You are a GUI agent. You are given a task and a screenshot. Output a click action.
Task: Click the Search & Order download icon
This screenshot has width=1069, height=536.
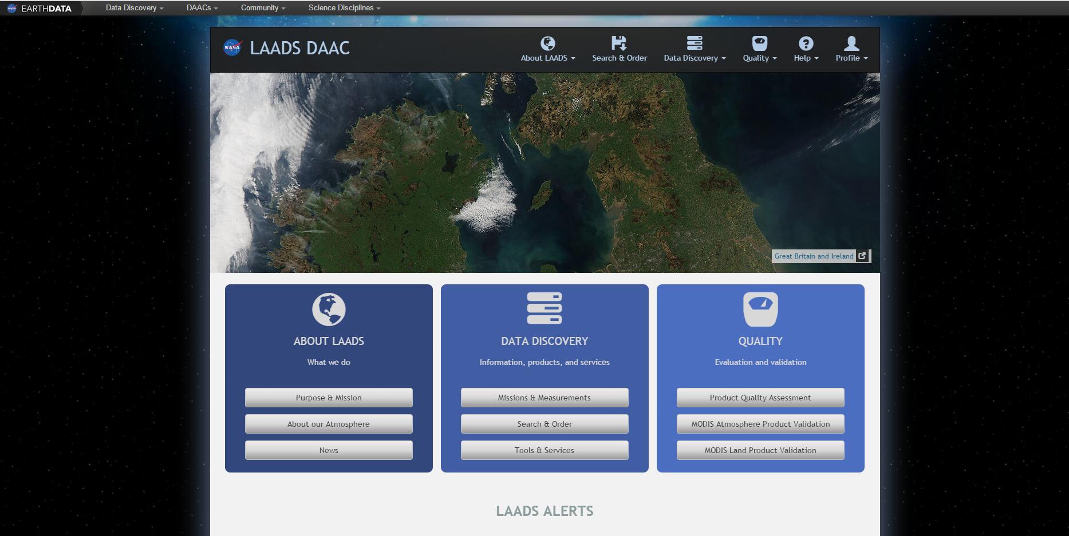(619, 43)
